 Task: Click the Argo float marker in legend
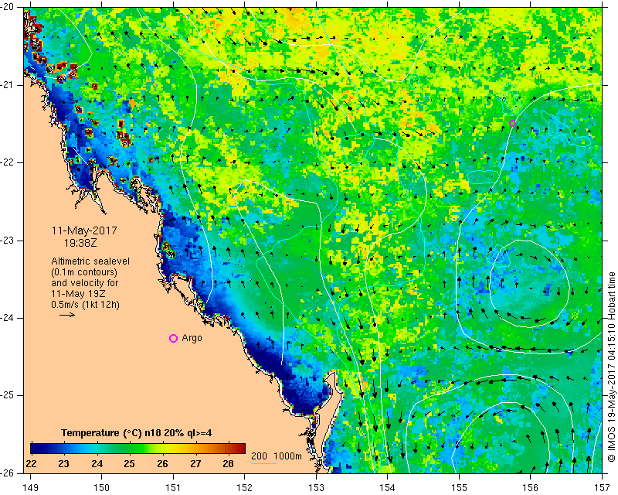[x=173, y=338]
